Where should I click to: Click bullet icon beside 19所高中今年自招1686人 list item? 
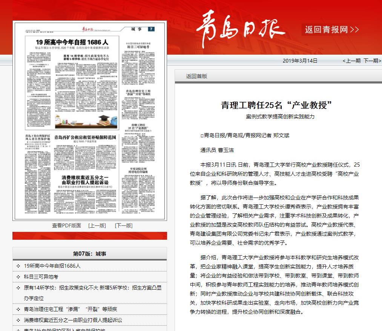[x=18, y=266]
